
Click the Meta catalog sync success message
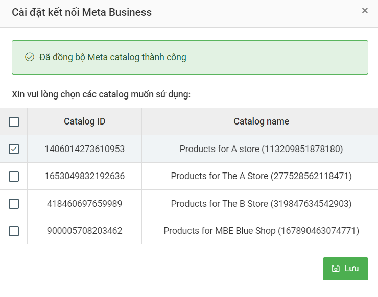[x=113, y=57]
